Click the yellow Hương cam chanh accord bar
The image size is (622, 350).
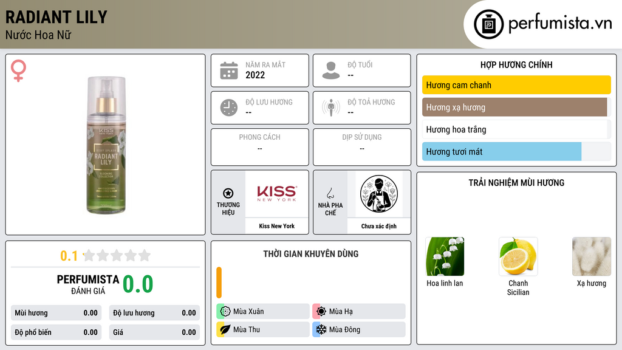click(x=516, y=85)
